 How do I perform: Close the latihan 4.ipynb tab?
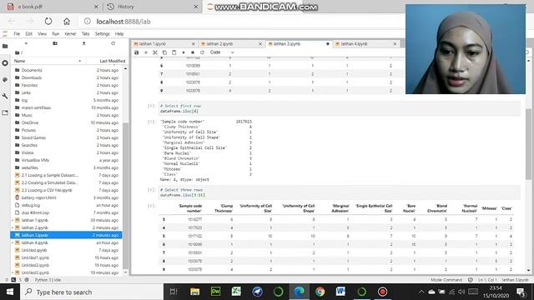[395, 44]
